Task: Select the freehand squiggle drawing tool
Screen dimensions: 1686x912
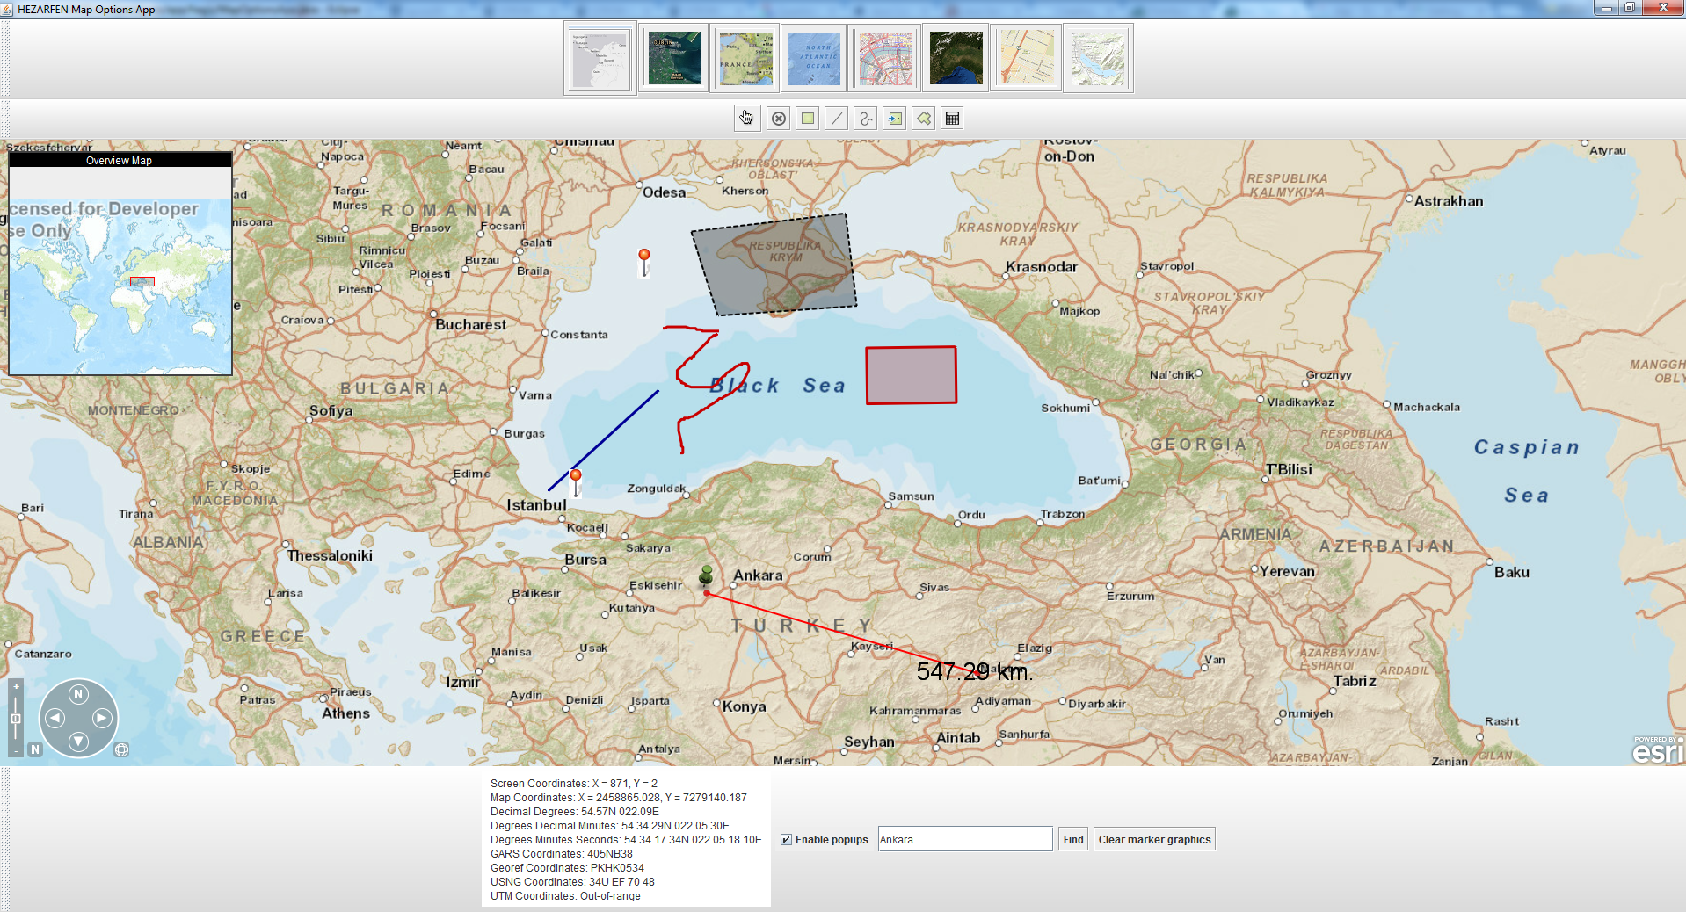Action: [866, 119]
